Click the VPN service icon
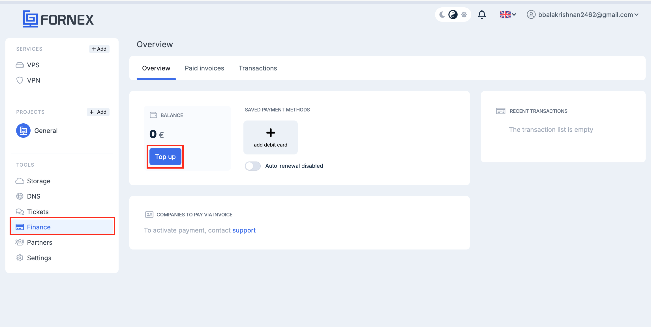 pyautogui.click(x=20, y=80)
